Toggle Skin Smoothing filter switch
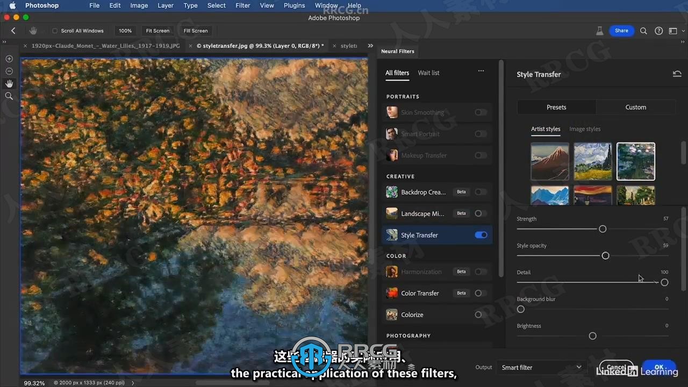Image resolution: width=688 pixels, height=387 pixels. click(x=481, y=112)
